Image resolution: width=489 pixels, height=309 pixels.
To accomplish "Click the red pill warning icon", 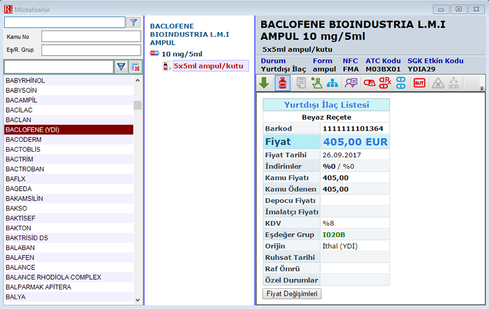I will (x=369, y=83).
